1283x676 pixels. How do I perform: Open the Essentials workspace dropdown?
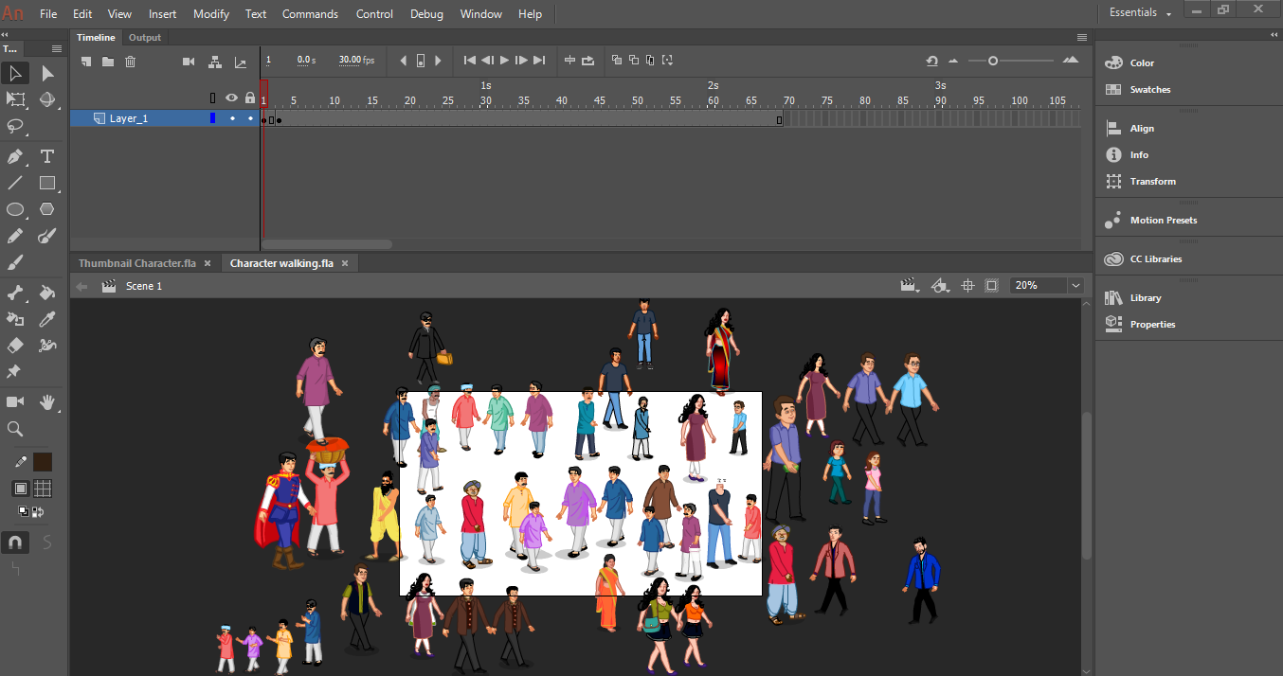click(1140, 13)
